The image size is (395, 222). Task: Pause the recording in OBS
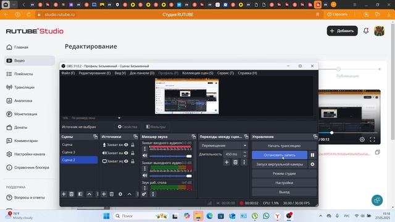click(x=312, y=155)
